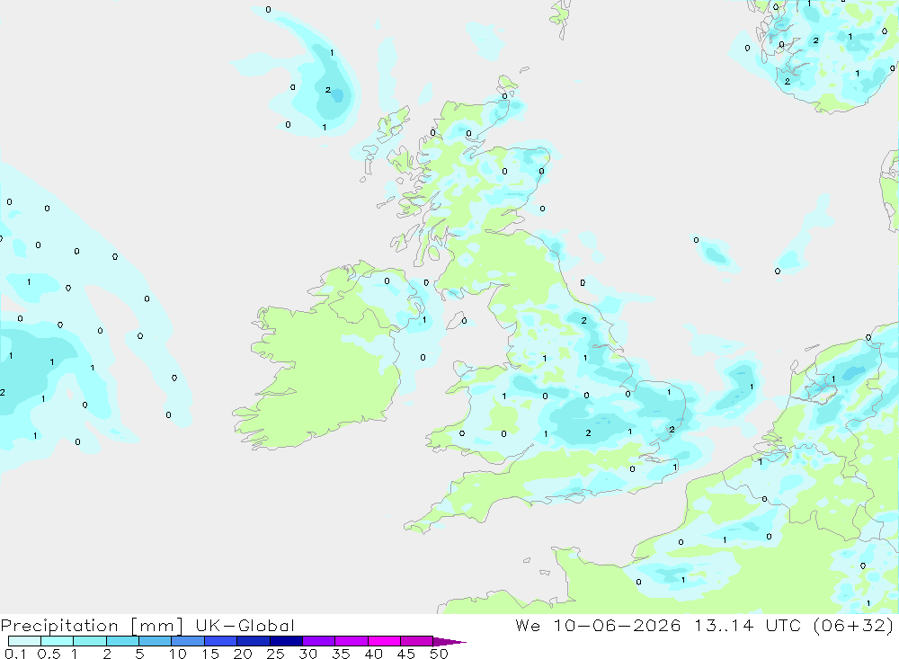
Task: Click the 10–15 mm legend color swatch
Action: pos(188,641)
